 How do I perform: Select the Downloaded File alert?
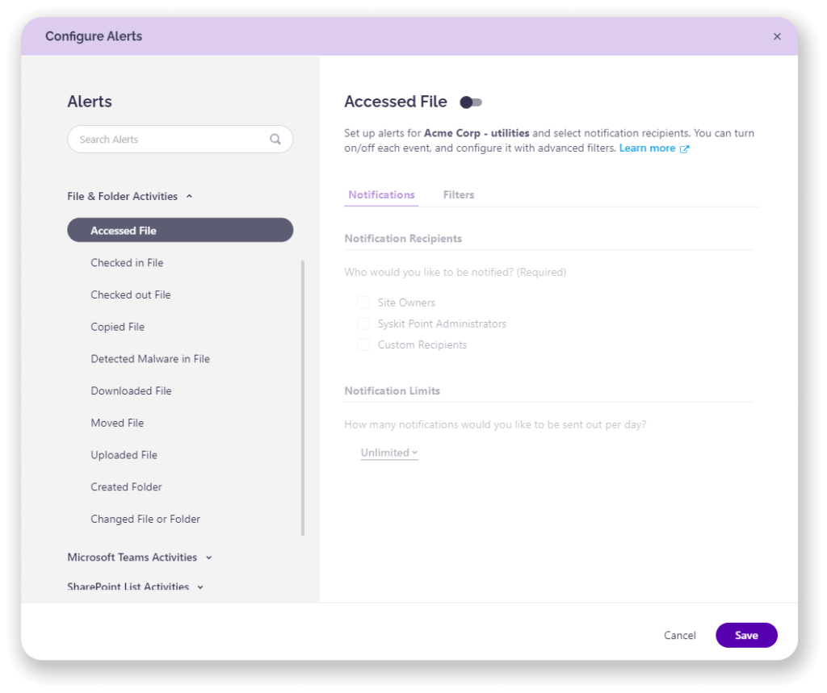pos(131,390)
